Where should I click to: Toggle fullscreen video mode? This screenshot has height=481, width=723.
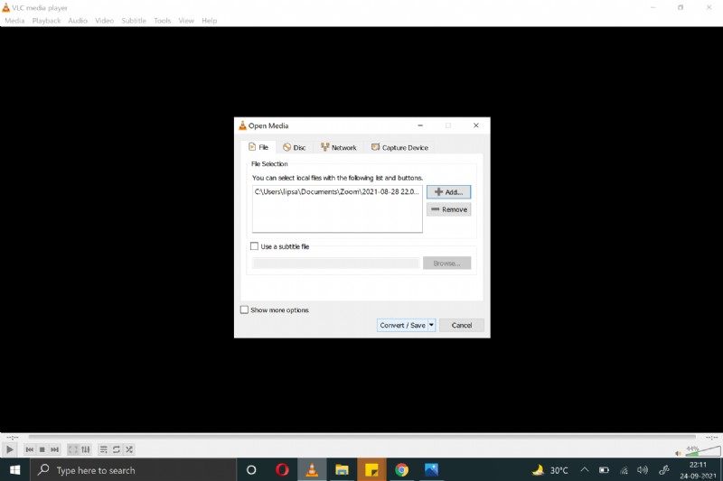73,449
